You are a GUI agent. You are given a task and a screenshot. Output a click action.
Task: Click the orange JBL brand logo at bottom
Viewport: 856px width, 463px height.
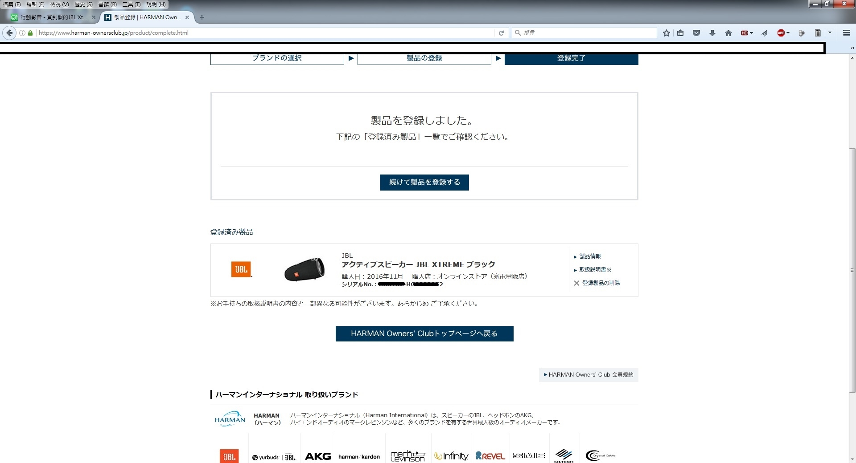point(229,456)
